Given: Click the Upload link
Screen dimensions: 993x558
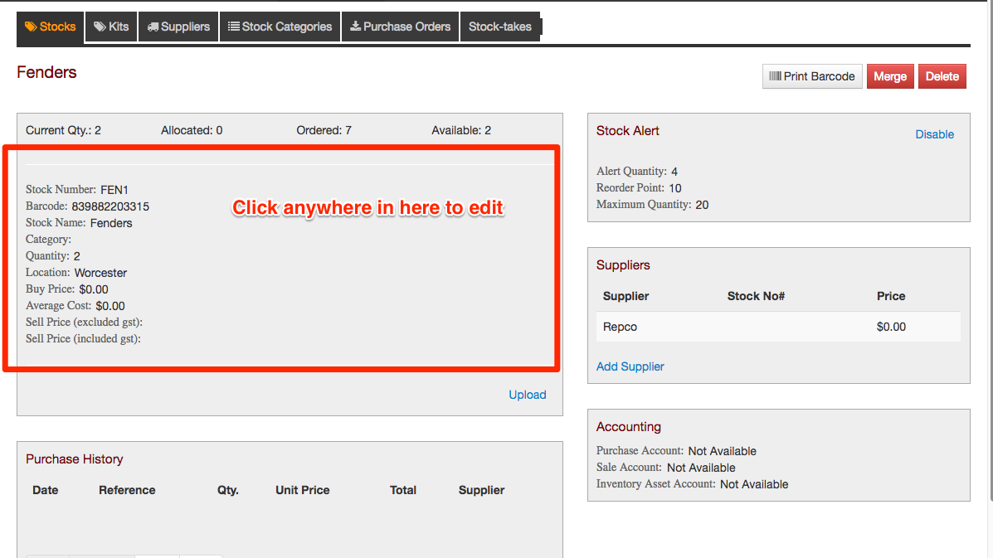Looking at the screenshot, I should [528, 395].
